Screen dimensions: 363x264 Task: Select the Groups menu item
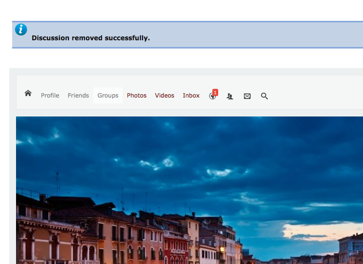108,96
